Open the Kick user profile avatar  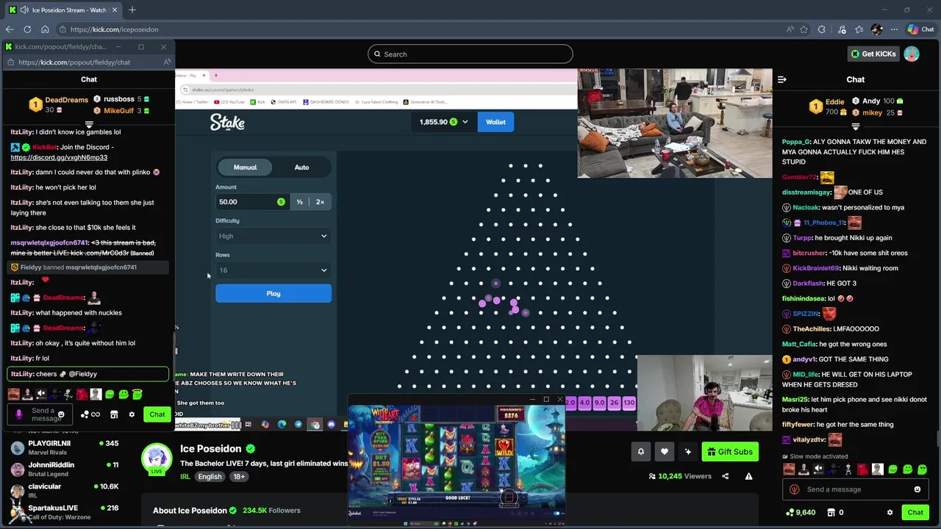912,54
